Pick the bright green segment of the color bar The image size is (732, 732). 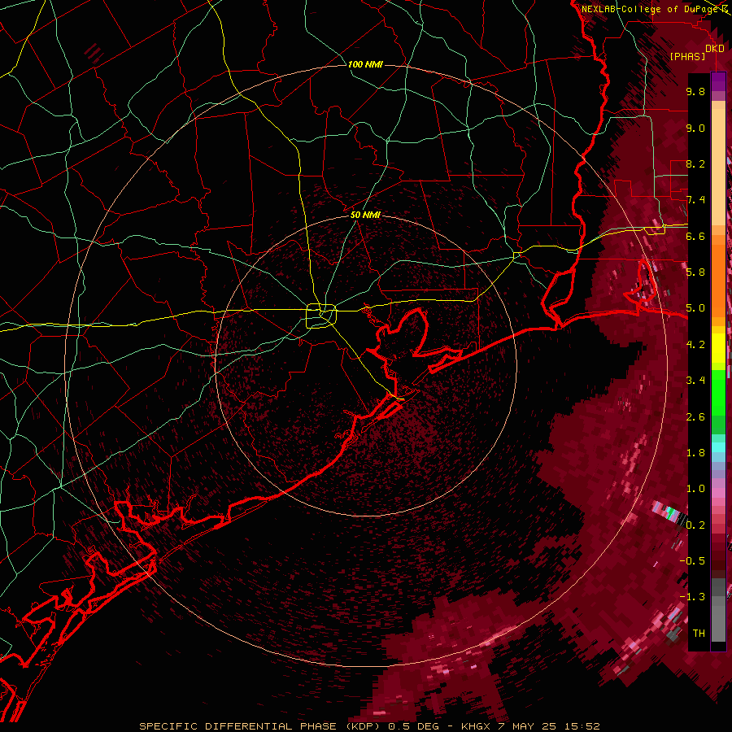718,392
